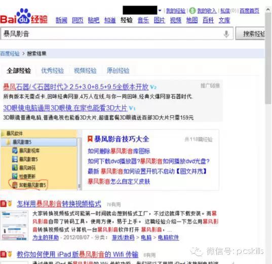Open 如何下载dvd播放器 article link

[148, 162]
